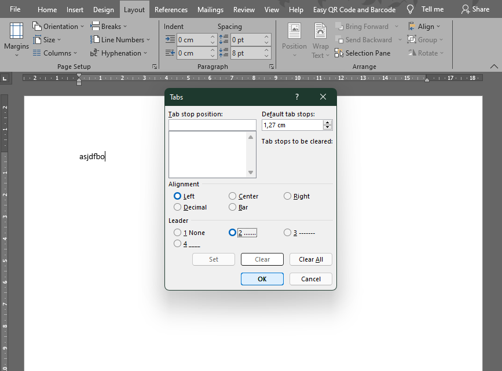Image resolution: width=502 pixels, height=371 pixels.
Task: Open the Page Setup dialog launcher
Action: click(x=155, y=67)
